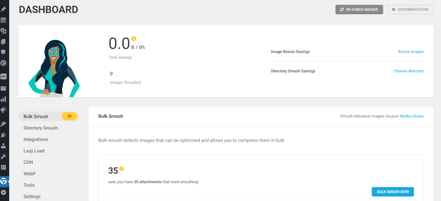Open Plugins plug sidebar icon
Screen dimensions: 441x201
point(3,135)
